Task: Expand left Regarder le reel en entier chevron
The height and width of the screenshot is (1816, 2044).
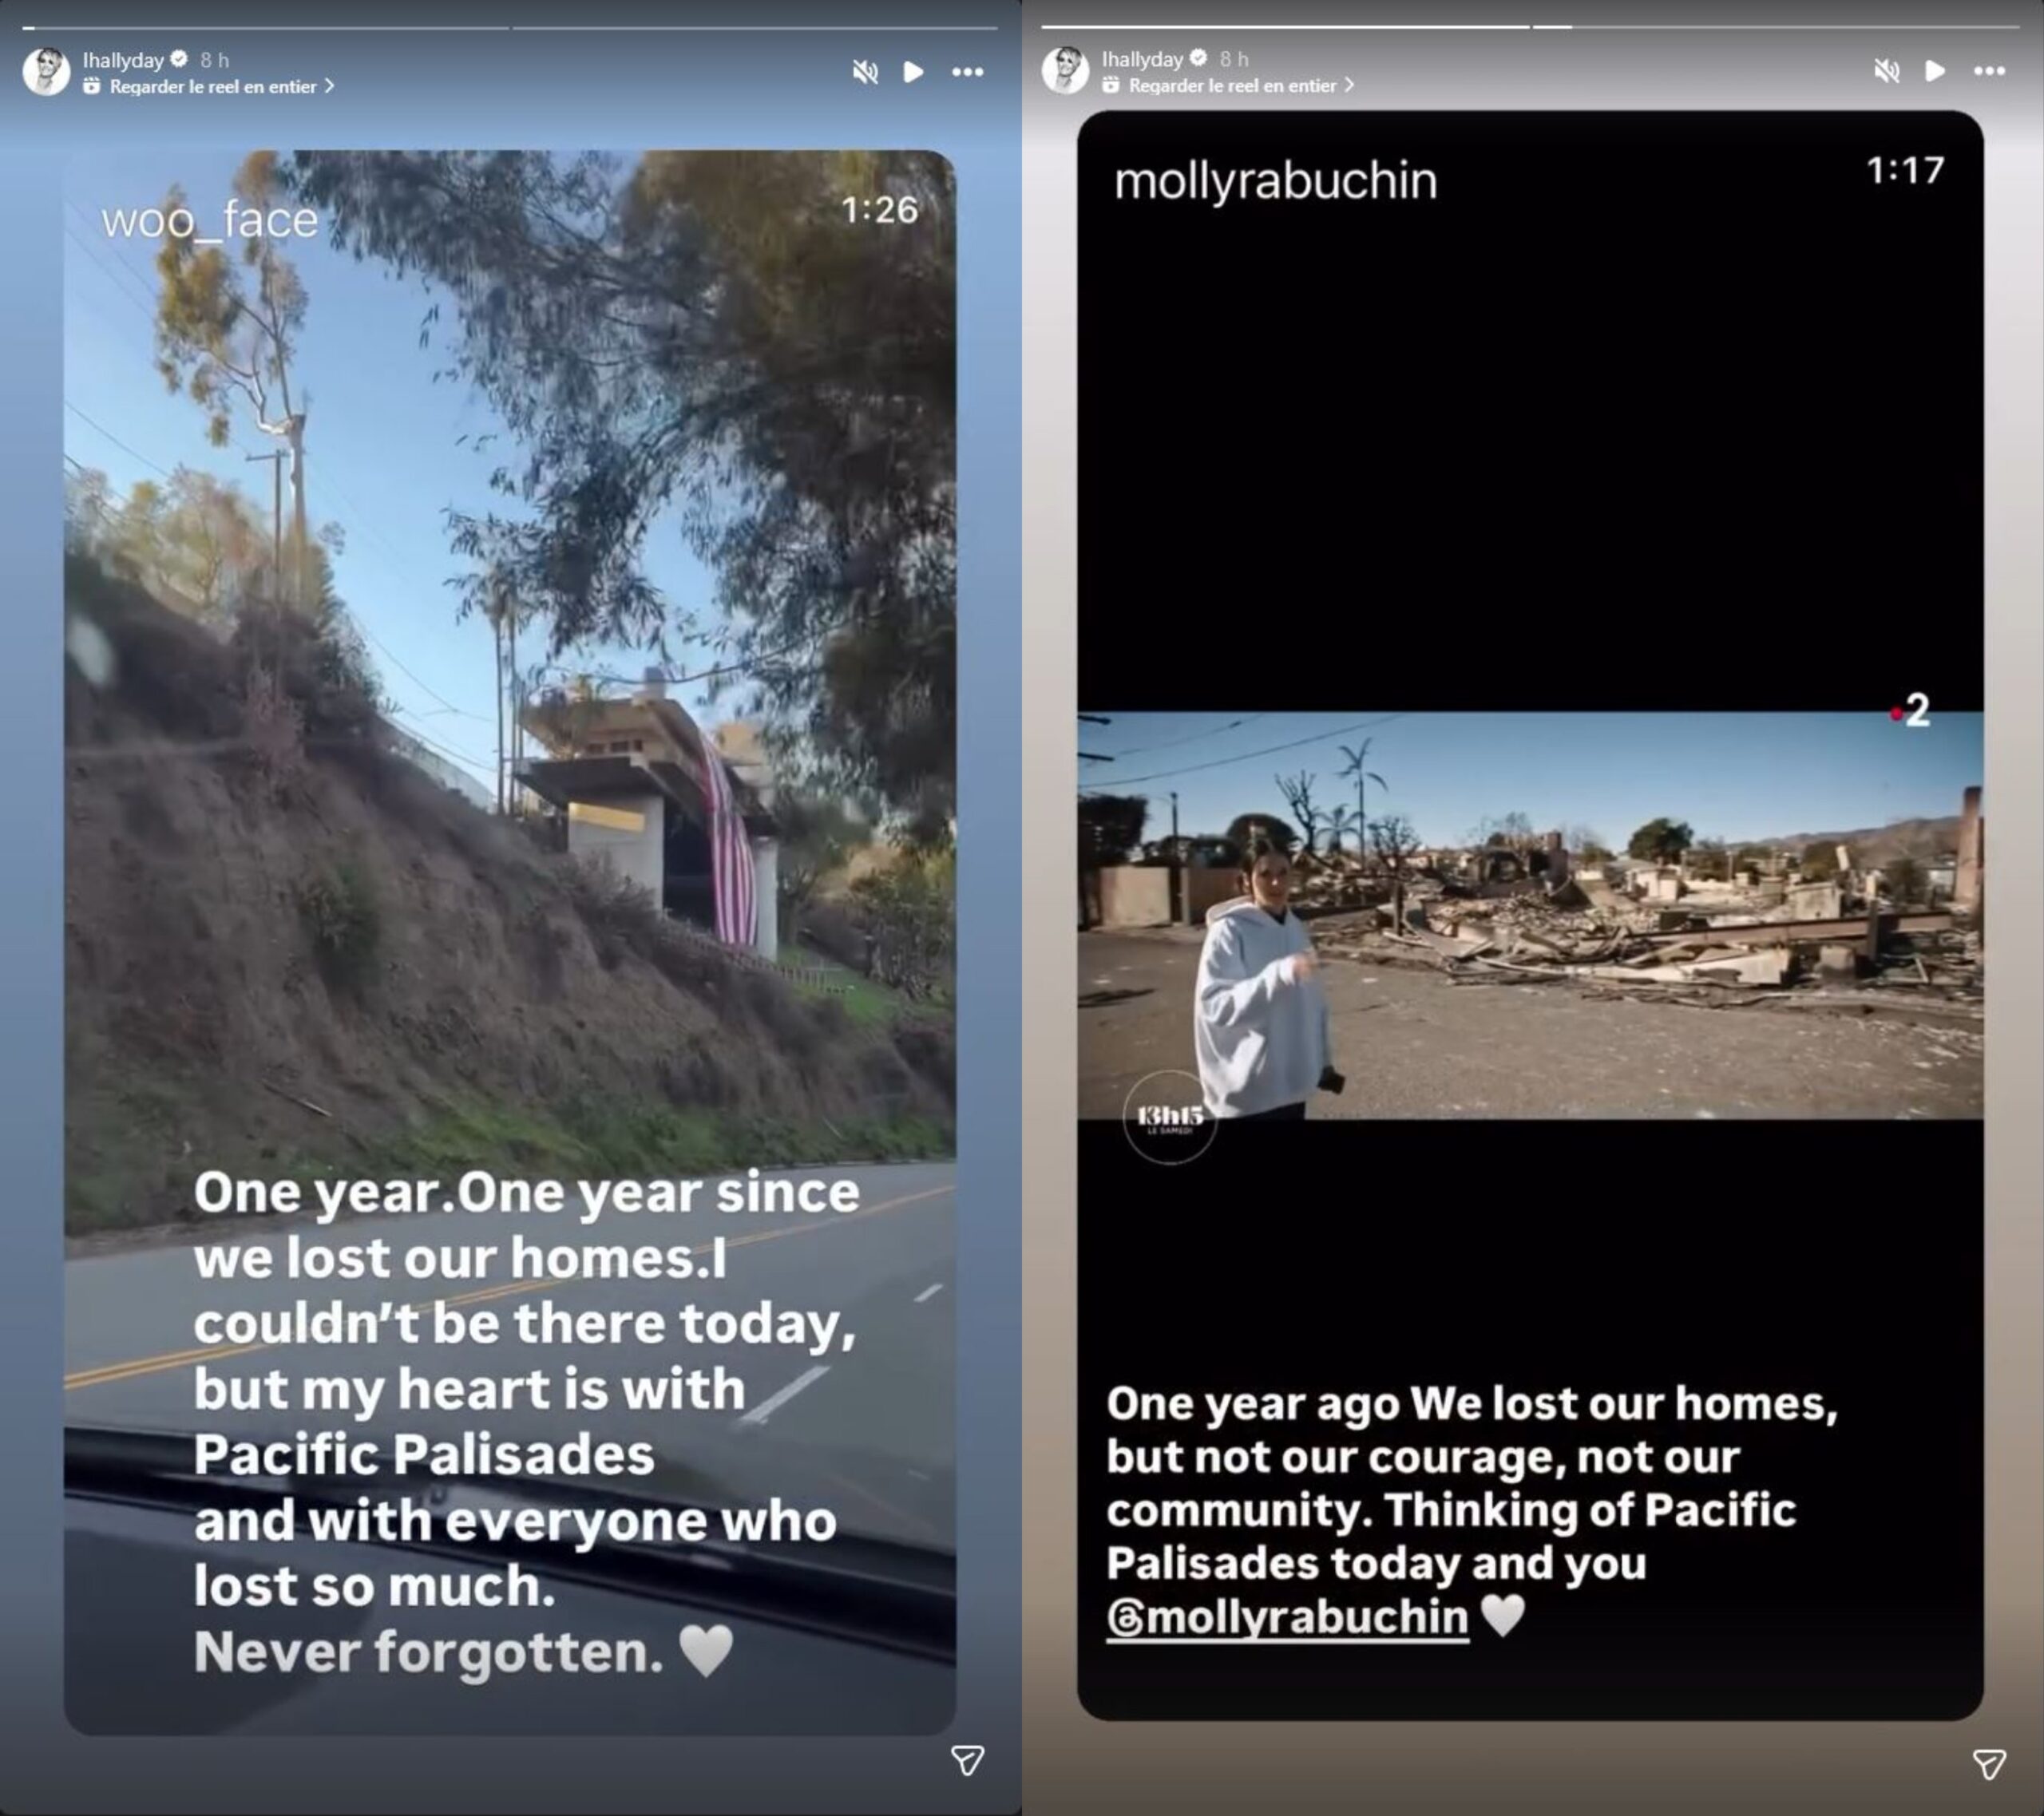Action: tap(330, 87)
